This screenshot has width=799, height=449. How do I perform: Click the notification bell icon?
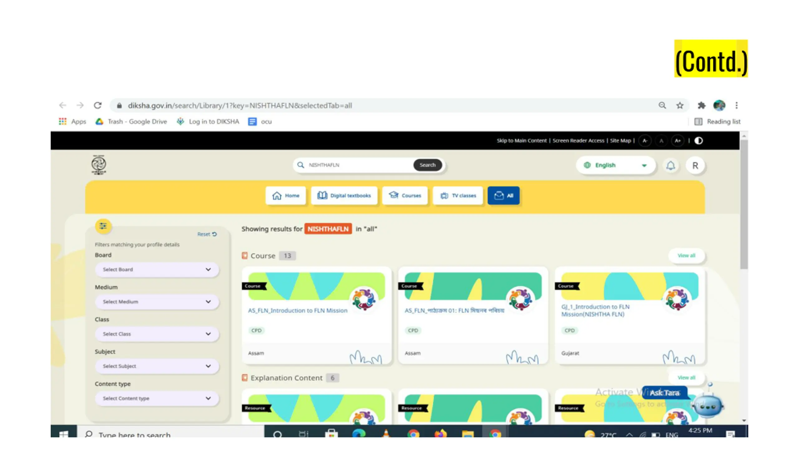click(670, 165)
